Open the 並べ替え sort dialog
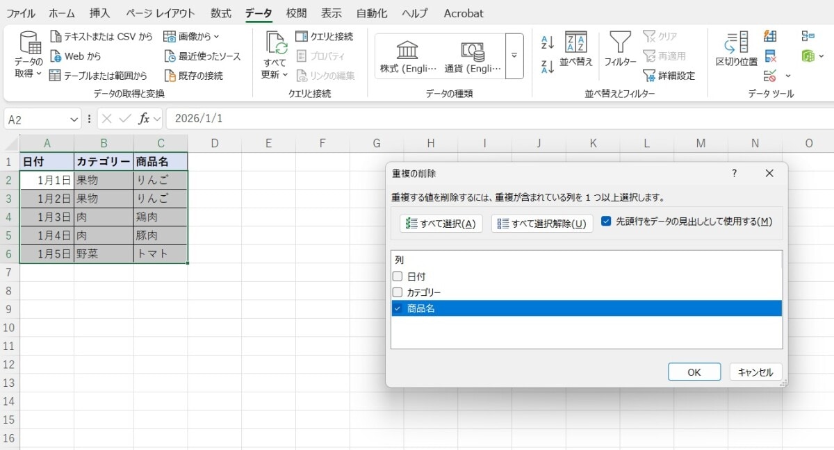This screenshot has height=450, width=834. pyautogui.click(x=575, y=52)
